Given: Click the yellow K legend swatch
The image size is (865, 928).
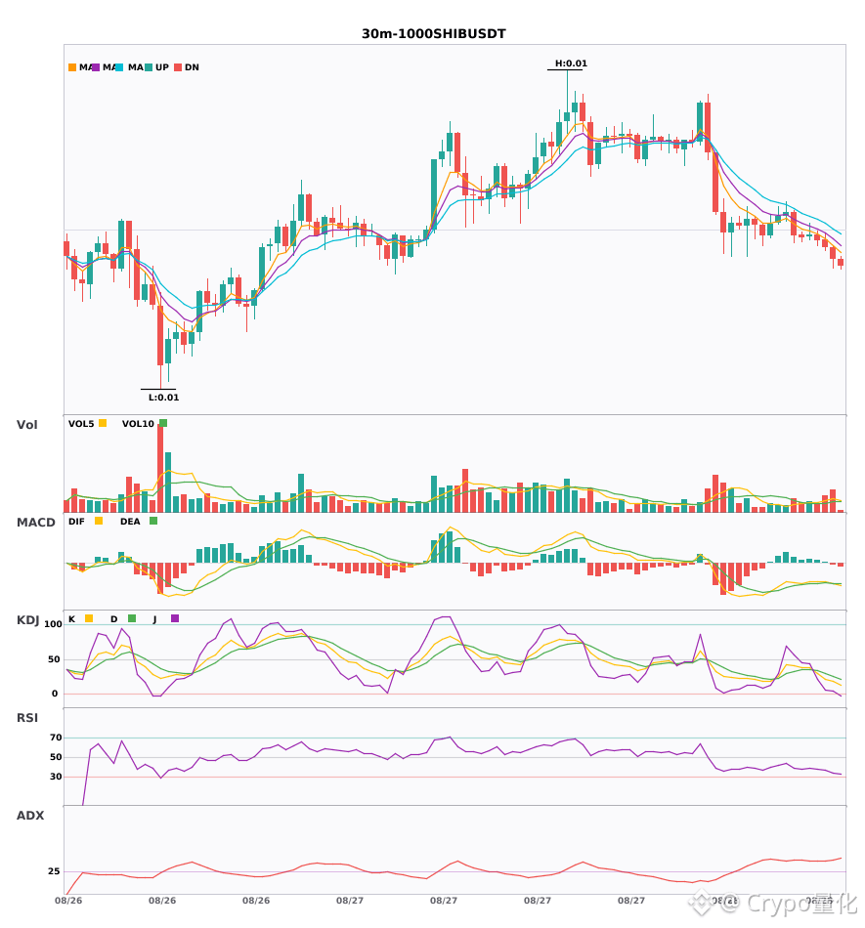Looking at the screenshot, I should tap(89, 618).
